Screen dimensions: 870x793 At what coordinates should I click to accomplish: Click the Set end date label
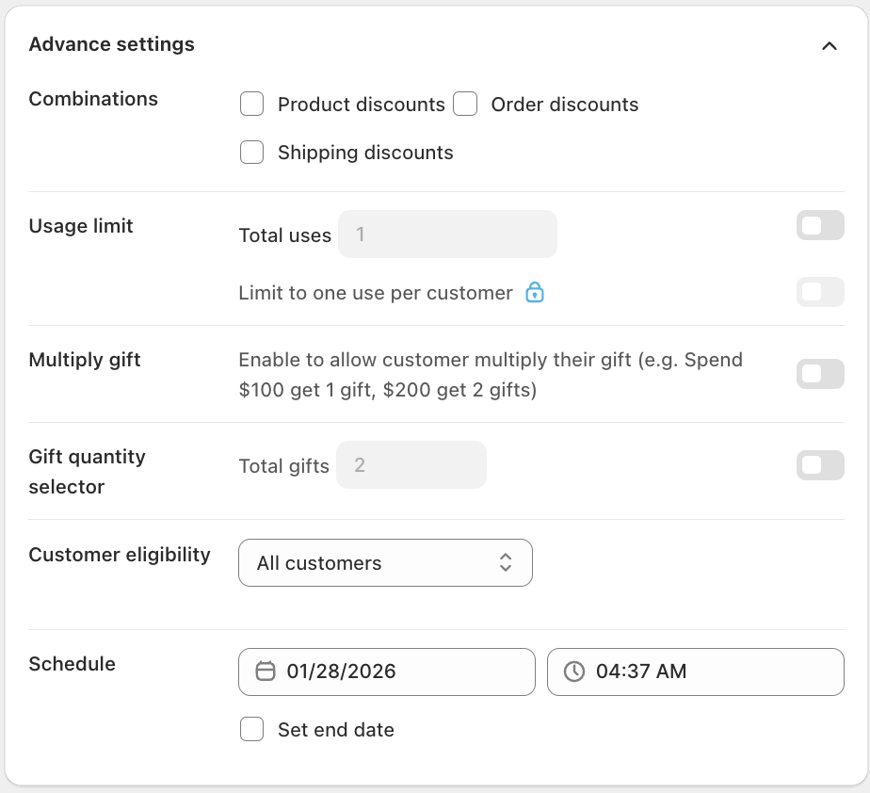coord(336,730)
